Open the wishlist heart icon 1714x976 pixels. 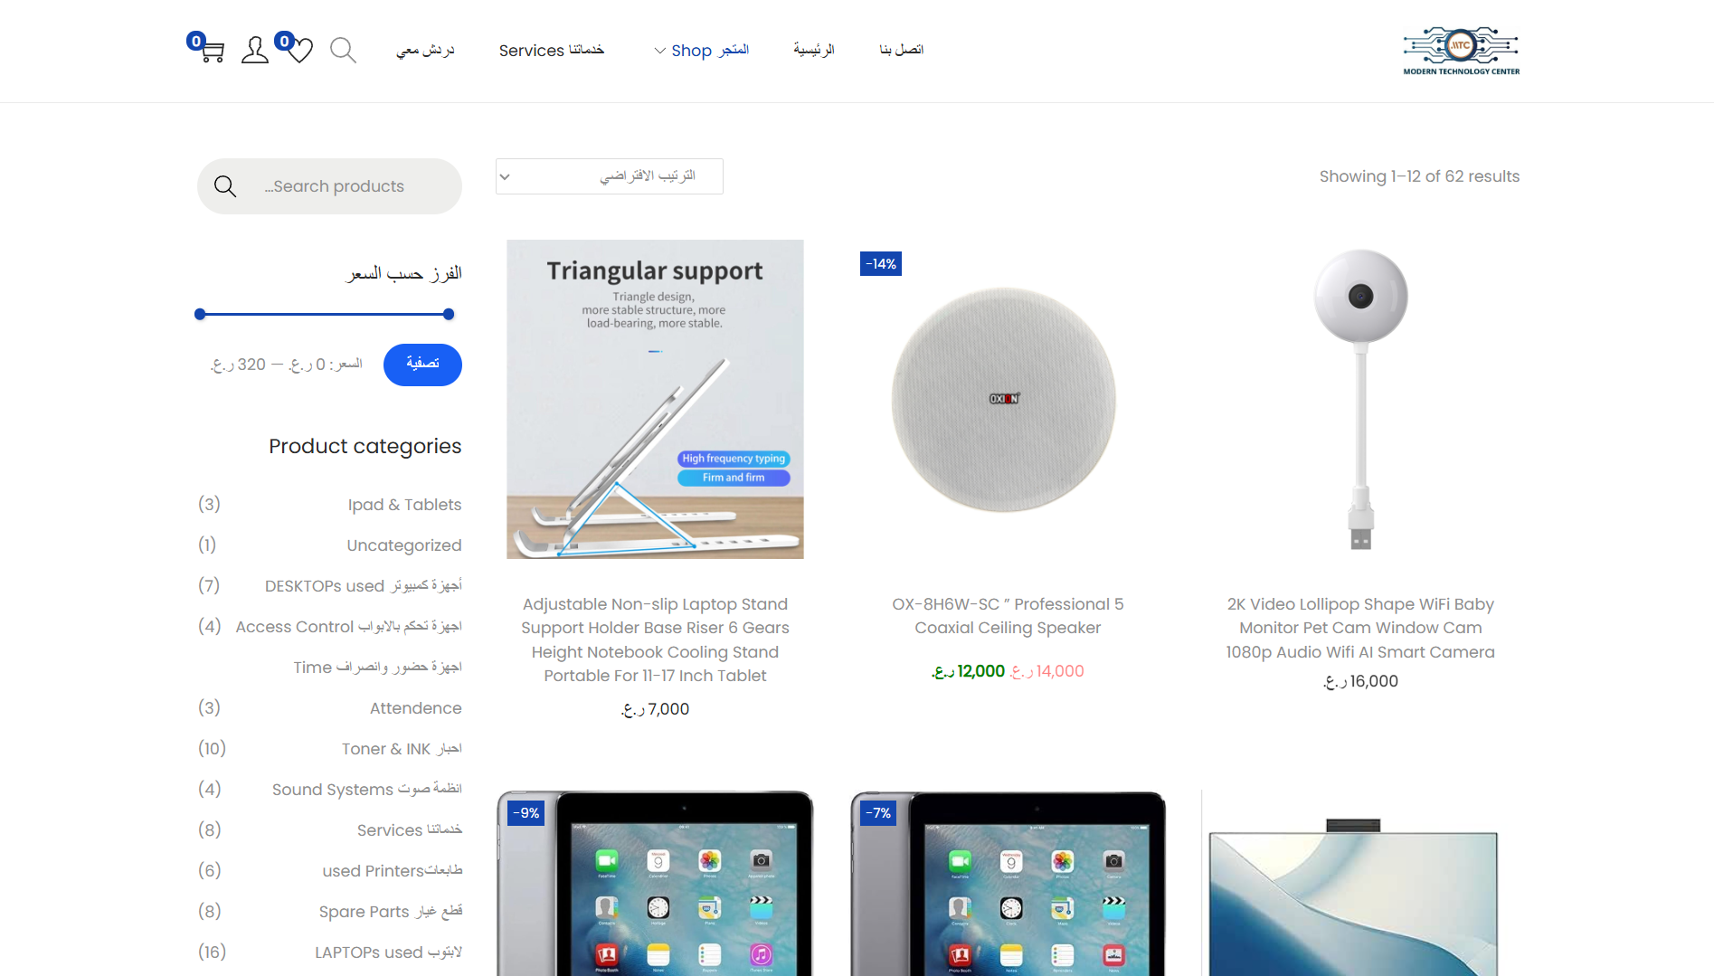click(x=299, y=51)
